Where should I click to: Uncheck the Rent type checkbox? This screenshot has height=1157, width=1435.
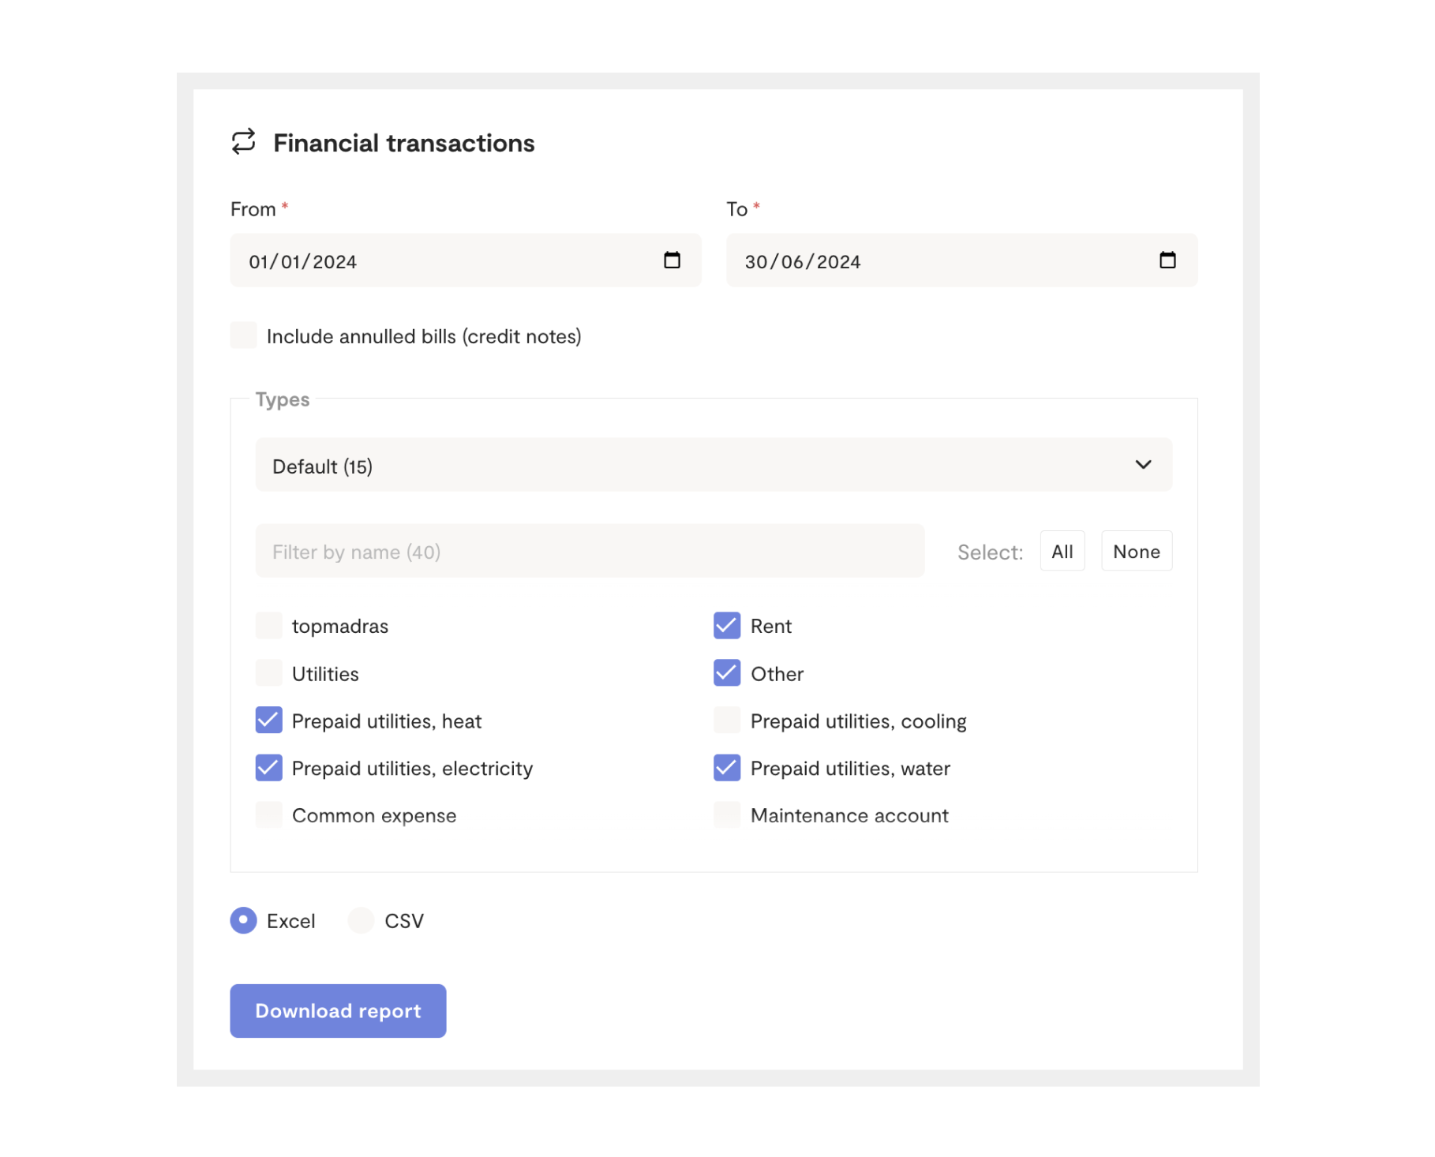pyautogui.click(x=727, y=626)
